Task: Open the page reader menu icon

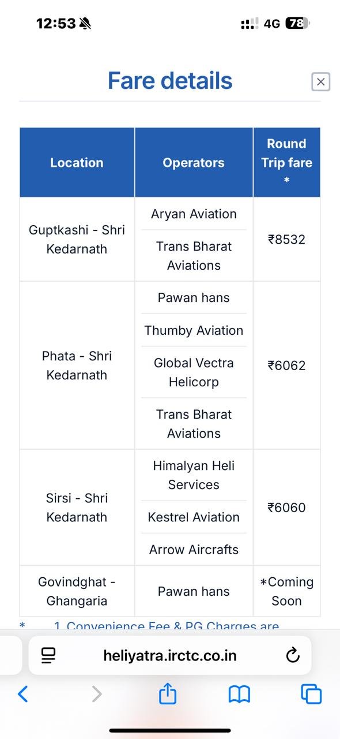Action: click(48, 655)
